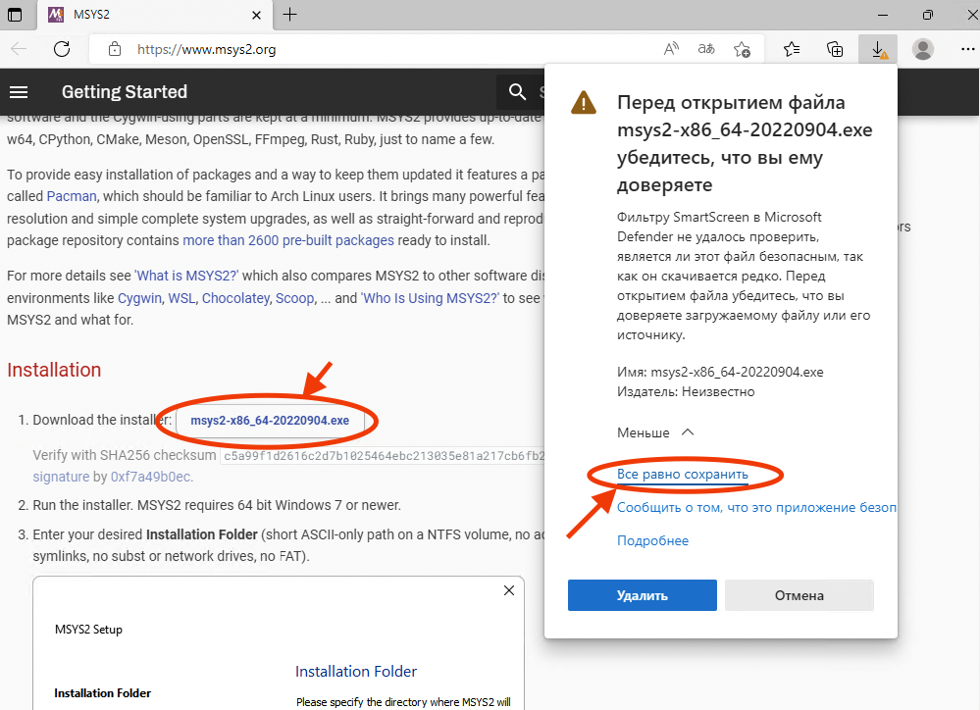The height and width of the screenshot is (710, 980).
Task: Open the Collections icon
Action: tap(835, 49)
